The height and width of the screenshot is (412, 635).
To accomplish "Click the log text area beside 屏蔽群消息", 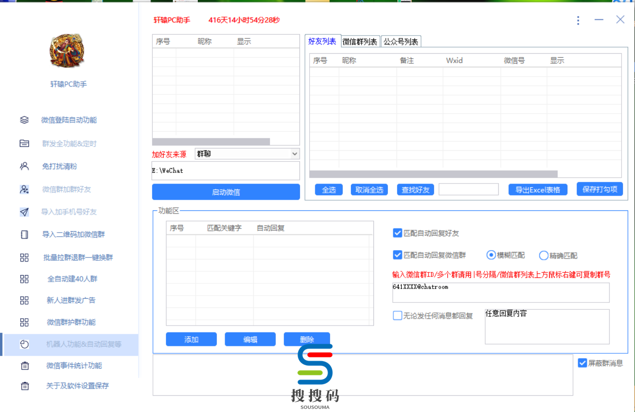I will click(x=363, y=375).
